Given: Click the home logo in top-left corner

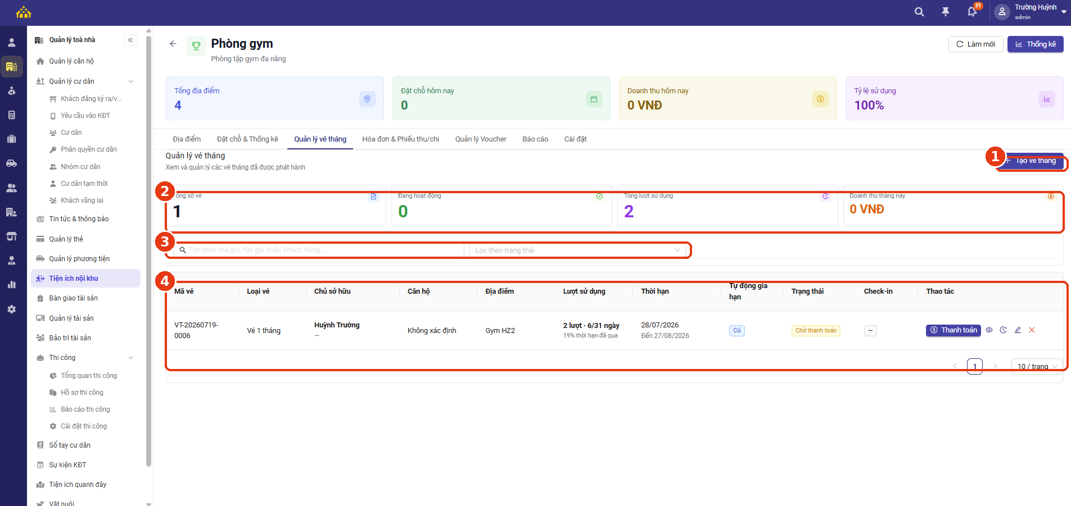Looking at the screenshot, I should coord(24,12).
